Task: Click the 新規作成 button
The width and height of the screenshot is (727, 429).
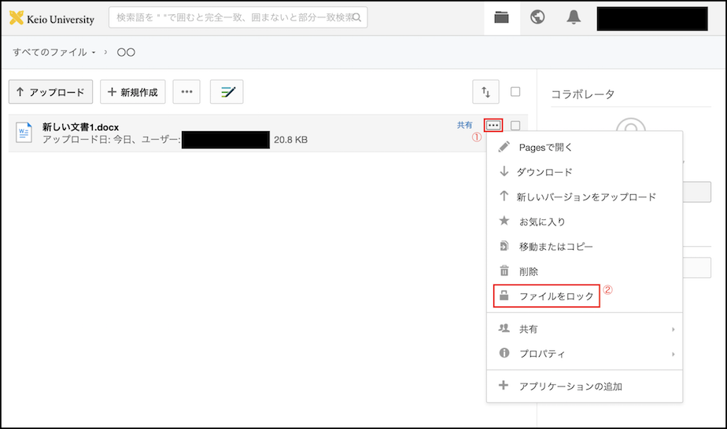Action: point(132,92)
